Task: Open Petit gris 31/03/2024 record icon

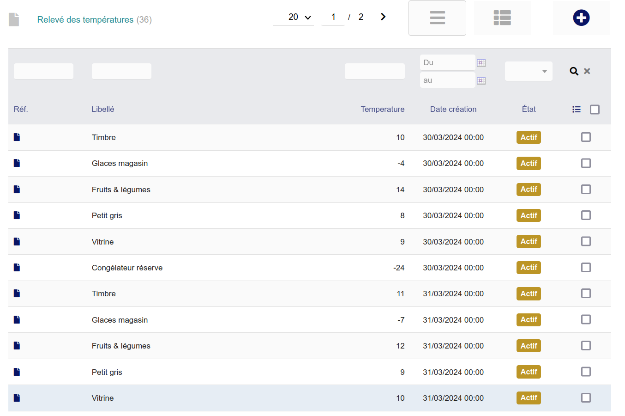Action: coord(17,372)
